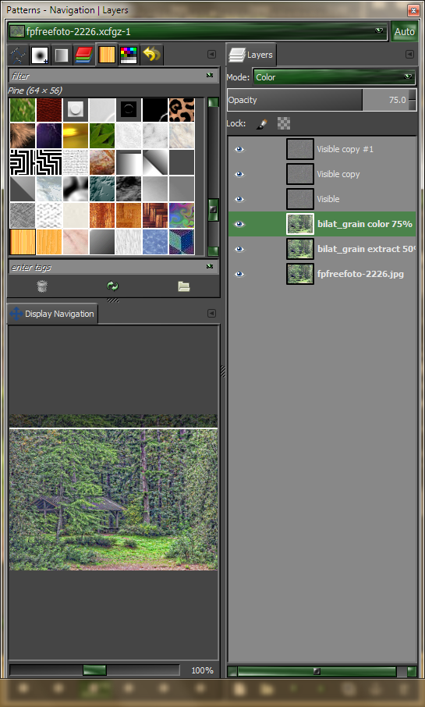The image size is (425, 707).
Task: Open pattern as image with the folder icon
Action: pyautogui.click(x=184, y=286)
